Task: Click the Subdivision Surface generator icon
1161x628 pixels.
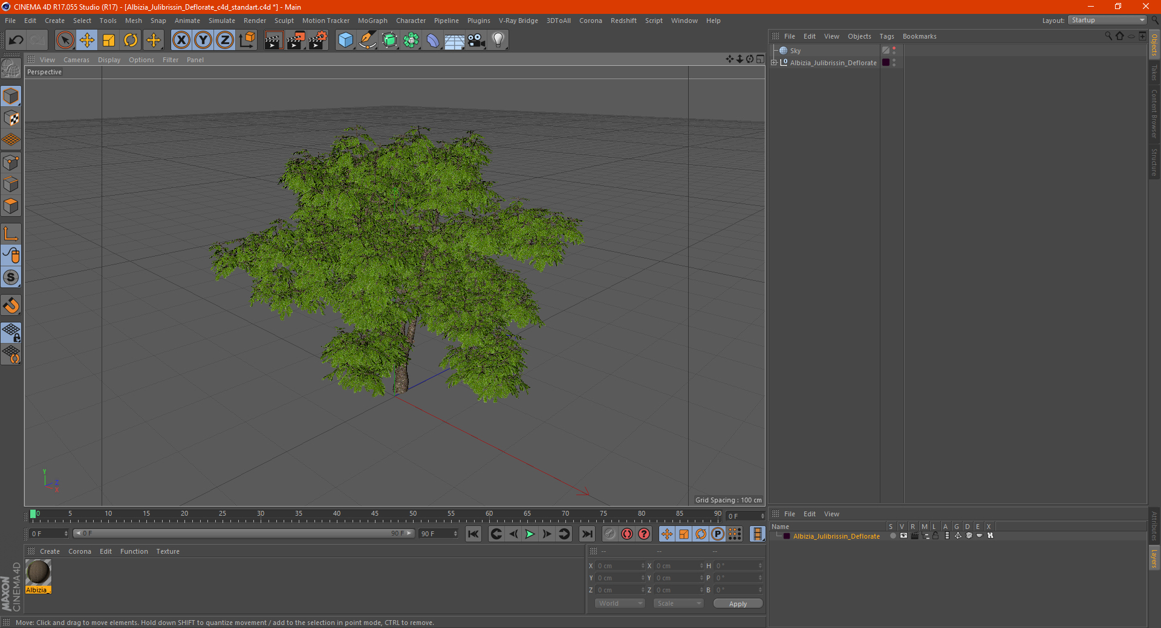Action: (x=389, y=40)
